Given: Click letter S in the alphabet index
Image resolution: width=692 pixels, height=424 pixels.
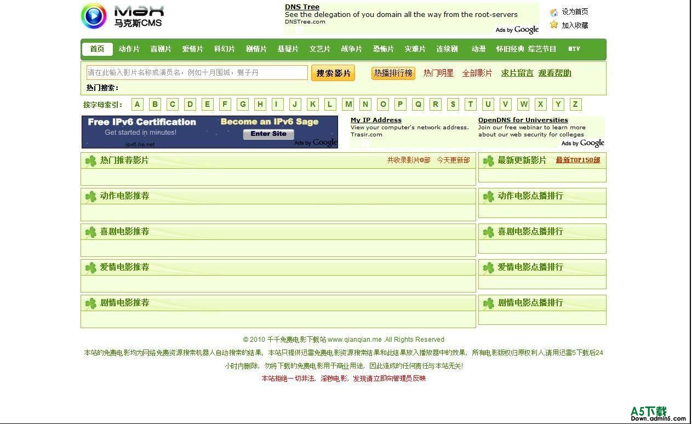Looking at the screenshot, I should (453, 105).
